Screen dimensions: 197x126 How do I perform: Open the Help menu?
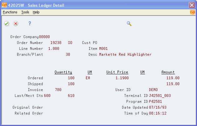[x=36, y=12]
